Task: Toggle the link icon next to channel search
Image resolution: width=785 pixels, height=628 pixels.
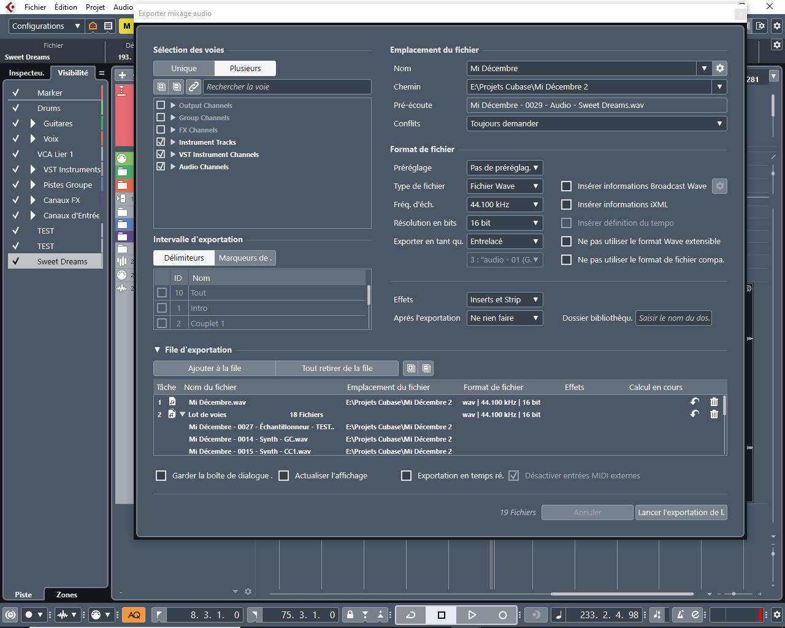Action: (193, 86)
